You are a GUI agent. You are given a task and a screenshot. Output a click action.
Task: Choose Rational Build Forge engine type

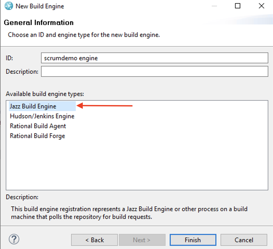tap(37, 136)
